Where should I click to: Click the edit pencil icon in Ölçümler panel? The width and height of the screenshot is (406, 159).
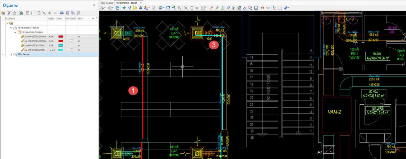click(x=9, y=13)
